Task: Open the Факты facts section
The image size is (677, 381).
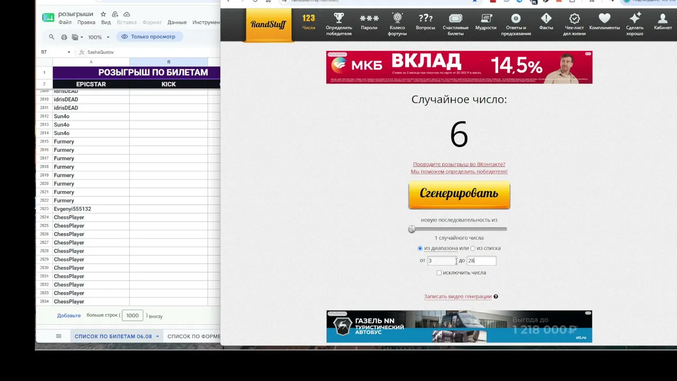Action: pos(546,23)
